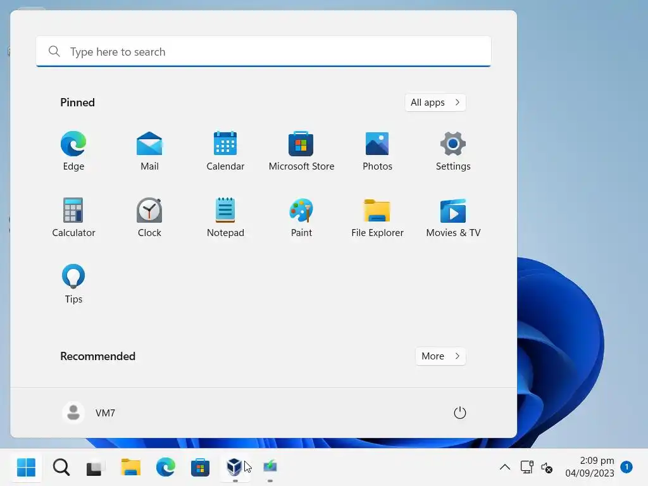Screen dimensions: 648x486
Task: Open the Clock app
Action: coord(149,218)
